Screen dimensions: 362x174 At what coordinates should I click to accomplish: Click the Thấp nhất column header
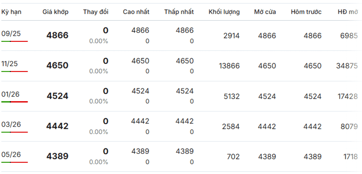(179, 12)
